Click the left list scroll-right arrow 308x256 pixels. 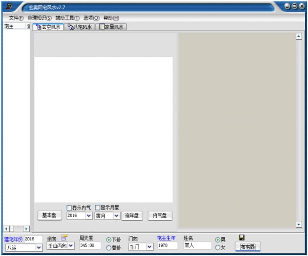click(26, 229)
